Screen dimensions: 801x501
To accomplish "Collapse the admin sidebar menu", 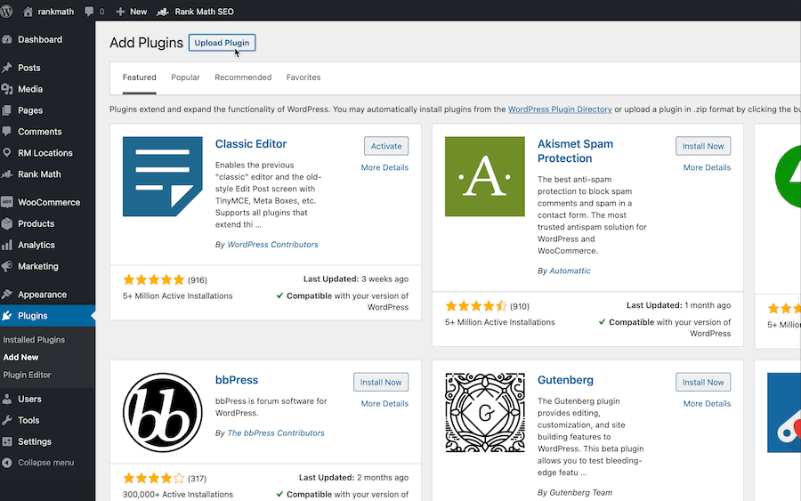I will (x=39, y=463).
